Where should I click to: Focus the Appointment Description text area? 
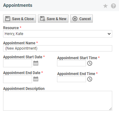tap(58, 101)
